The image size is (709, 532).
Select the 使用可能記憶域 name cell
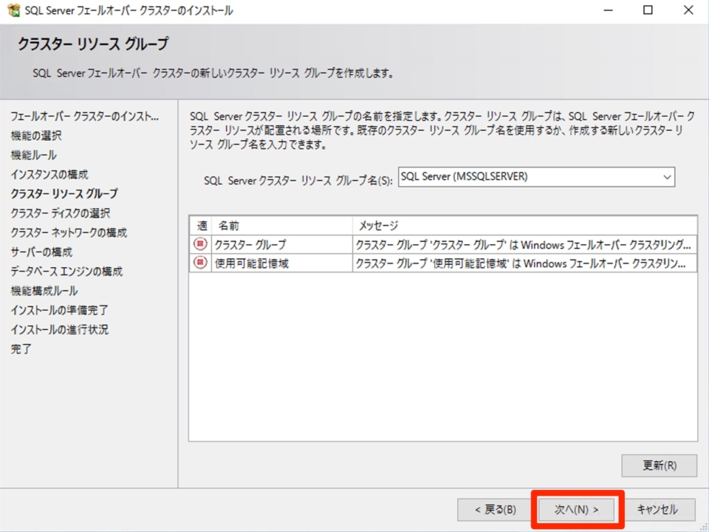281,263
